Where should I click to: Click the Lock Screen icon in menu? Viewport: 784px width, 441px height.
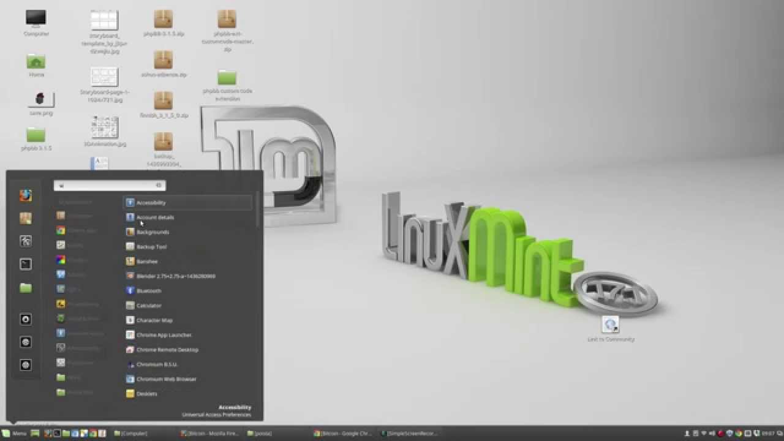point(25,319)
